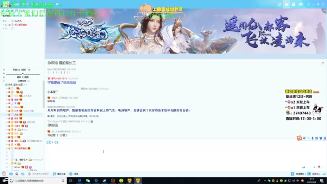Viewport: 327px width, 184px height.
Task: Click the user avatar at bottom left
Action: pos(4,173)
